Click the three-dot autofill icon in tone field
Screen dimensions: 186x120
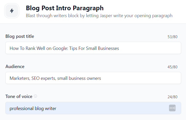172,108
